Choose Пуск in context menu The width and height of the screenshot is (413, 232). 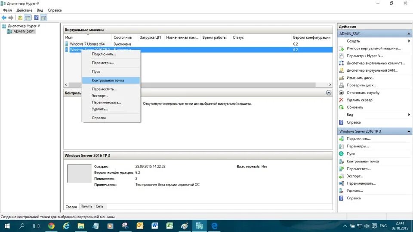point(111,72)
